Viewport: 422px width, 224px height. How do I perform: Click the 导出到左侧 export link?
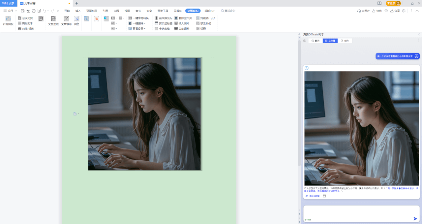click(x=313, y=196)
